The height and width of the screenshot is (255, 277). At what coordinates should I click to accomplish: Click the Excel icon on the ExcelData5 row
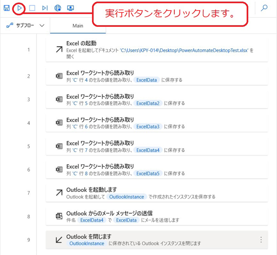[x=59, y=169]
